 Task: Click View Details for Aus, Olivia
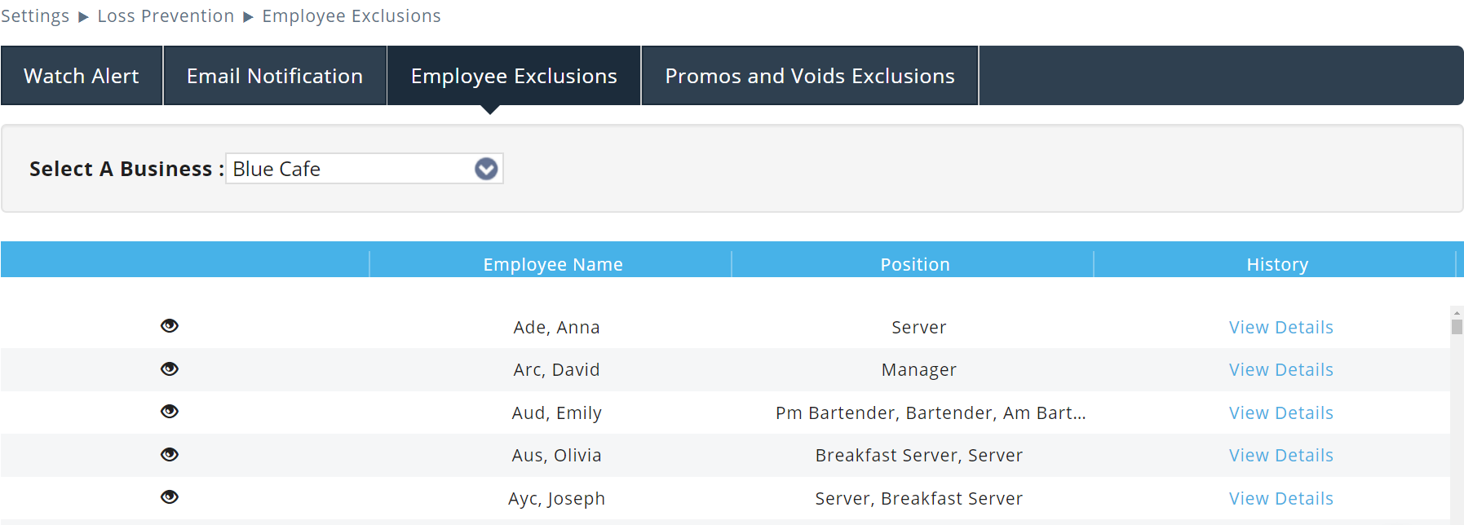click(x=1280, y=455)
